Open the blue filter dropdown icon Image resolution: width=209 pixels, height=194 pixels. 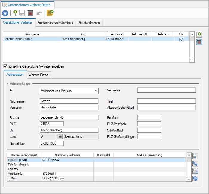(5, 13)
